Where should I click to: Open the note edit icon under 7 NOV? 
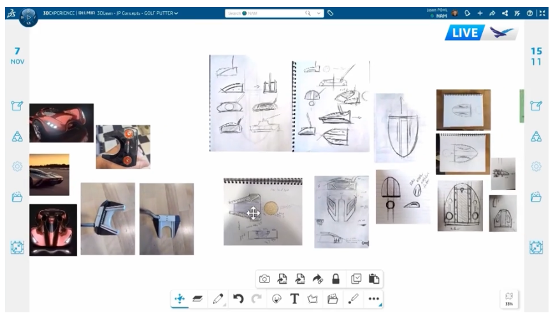17,106
